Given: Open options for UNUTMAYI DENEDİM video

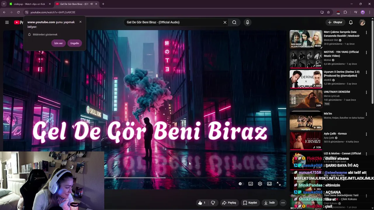Looking at the screenshot, I should click(x=366, y=92).
